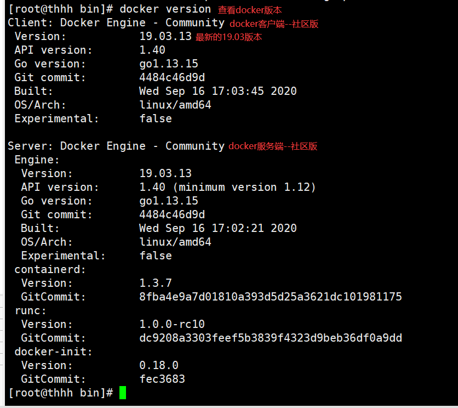Image resolution: width=458 pixels, height=408 pixels.
Task: Click the "Engine:" section label
Action: (x=37, y=160)
